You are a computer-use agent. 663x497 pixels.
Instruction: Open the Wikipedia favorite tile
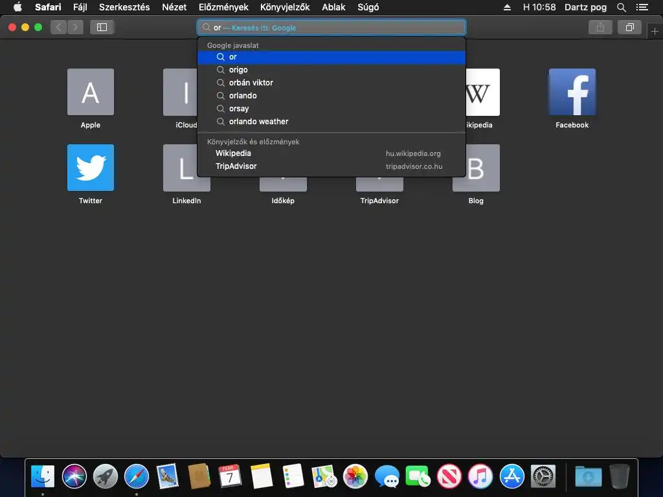[x=482, y=92]
